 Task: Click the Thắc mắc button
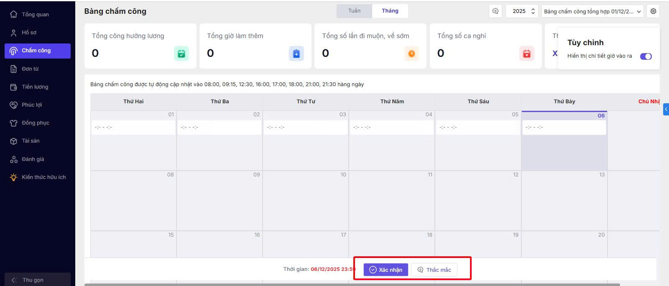(434, 270)
